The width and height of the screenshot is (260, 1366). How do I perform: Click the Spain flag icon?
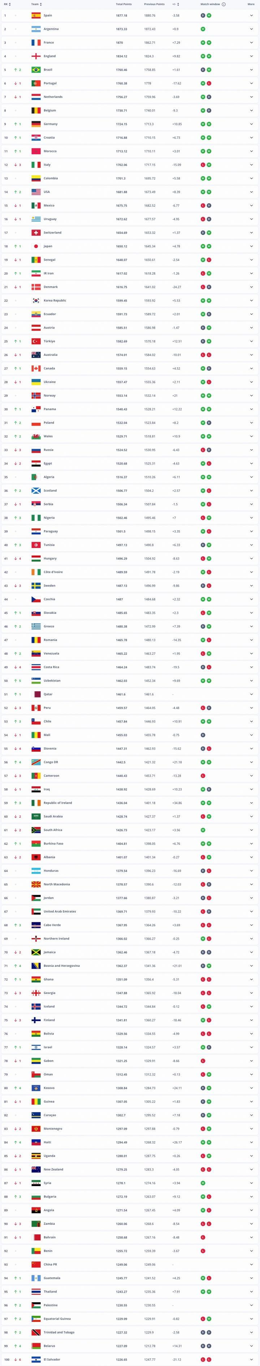(x=36, y=15)
